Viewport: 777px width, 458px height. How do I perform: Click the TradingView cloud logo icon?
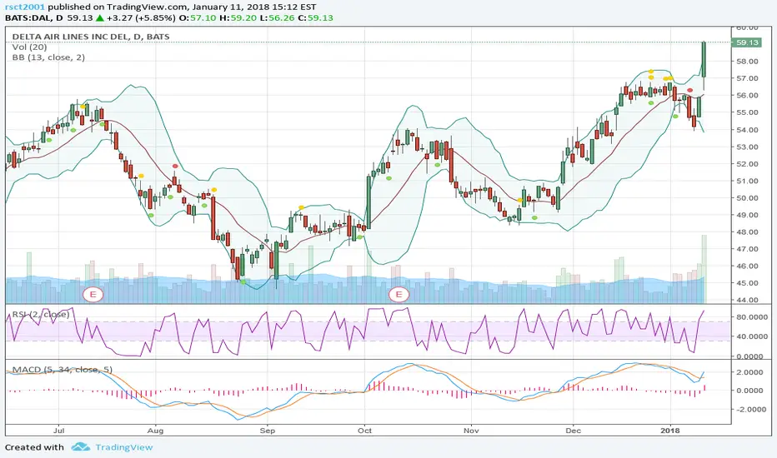click(80, 447)
